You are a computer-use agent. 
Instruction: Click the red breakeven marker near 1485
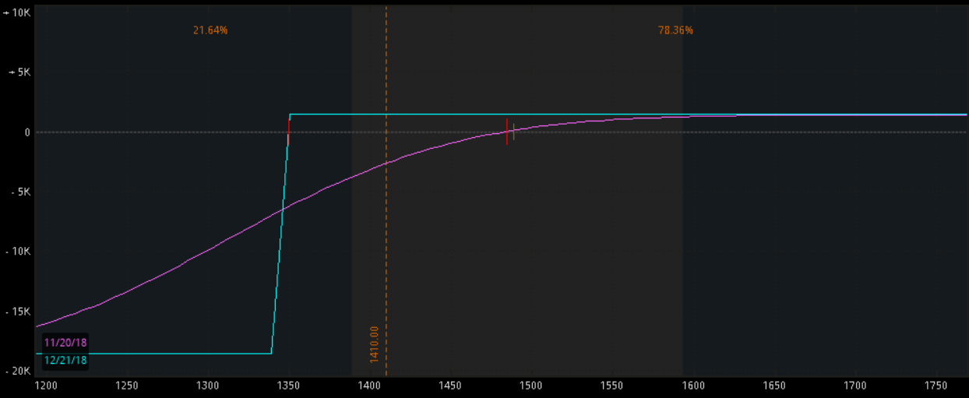tap(507, 132)
